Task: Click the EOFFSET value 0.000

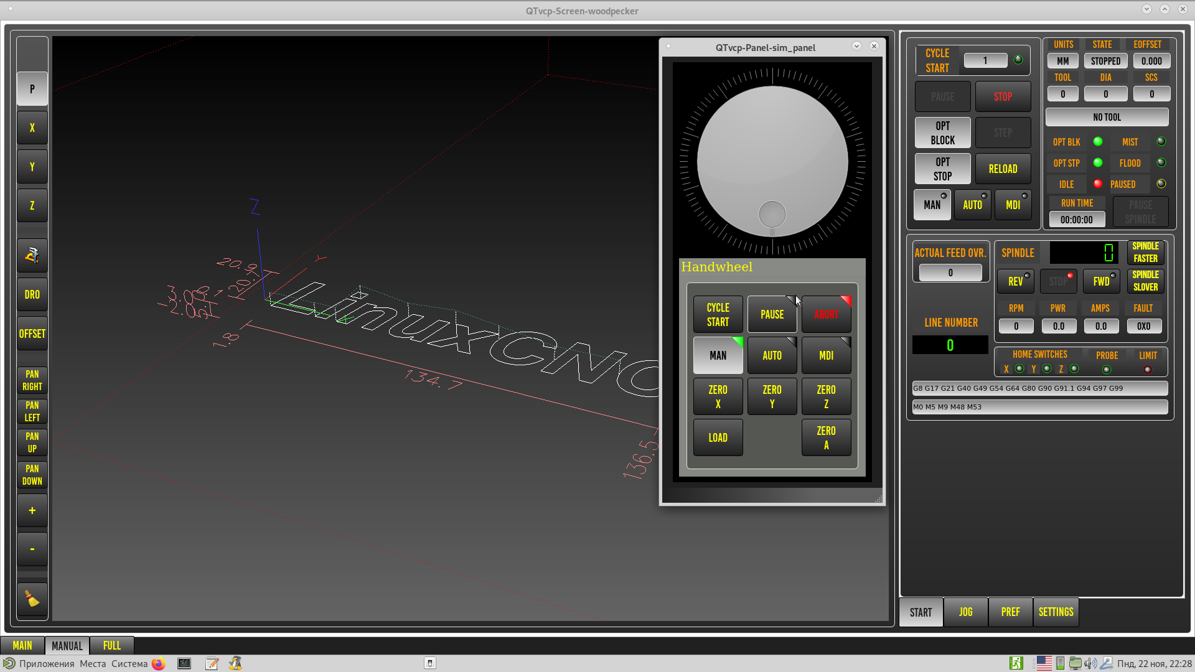Action: [1151, 61]
